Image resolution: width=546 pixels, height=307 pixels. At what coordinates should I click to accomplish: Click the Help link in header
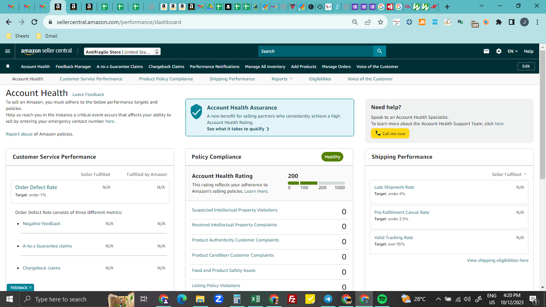pyautogui.click(x=528, y=51)
